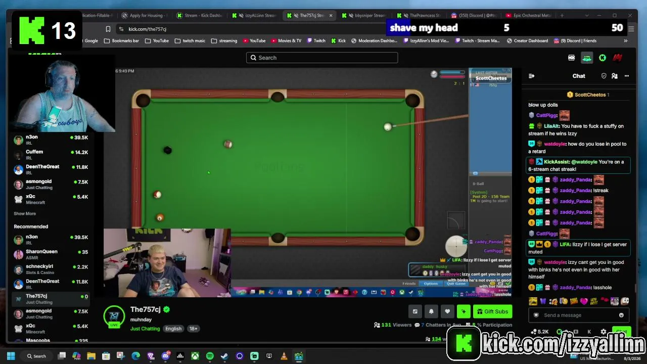Open the Movies & TV bookmark
Image resolution: width=647 pixels, height=364 pixels.
[x=285, y=41]
